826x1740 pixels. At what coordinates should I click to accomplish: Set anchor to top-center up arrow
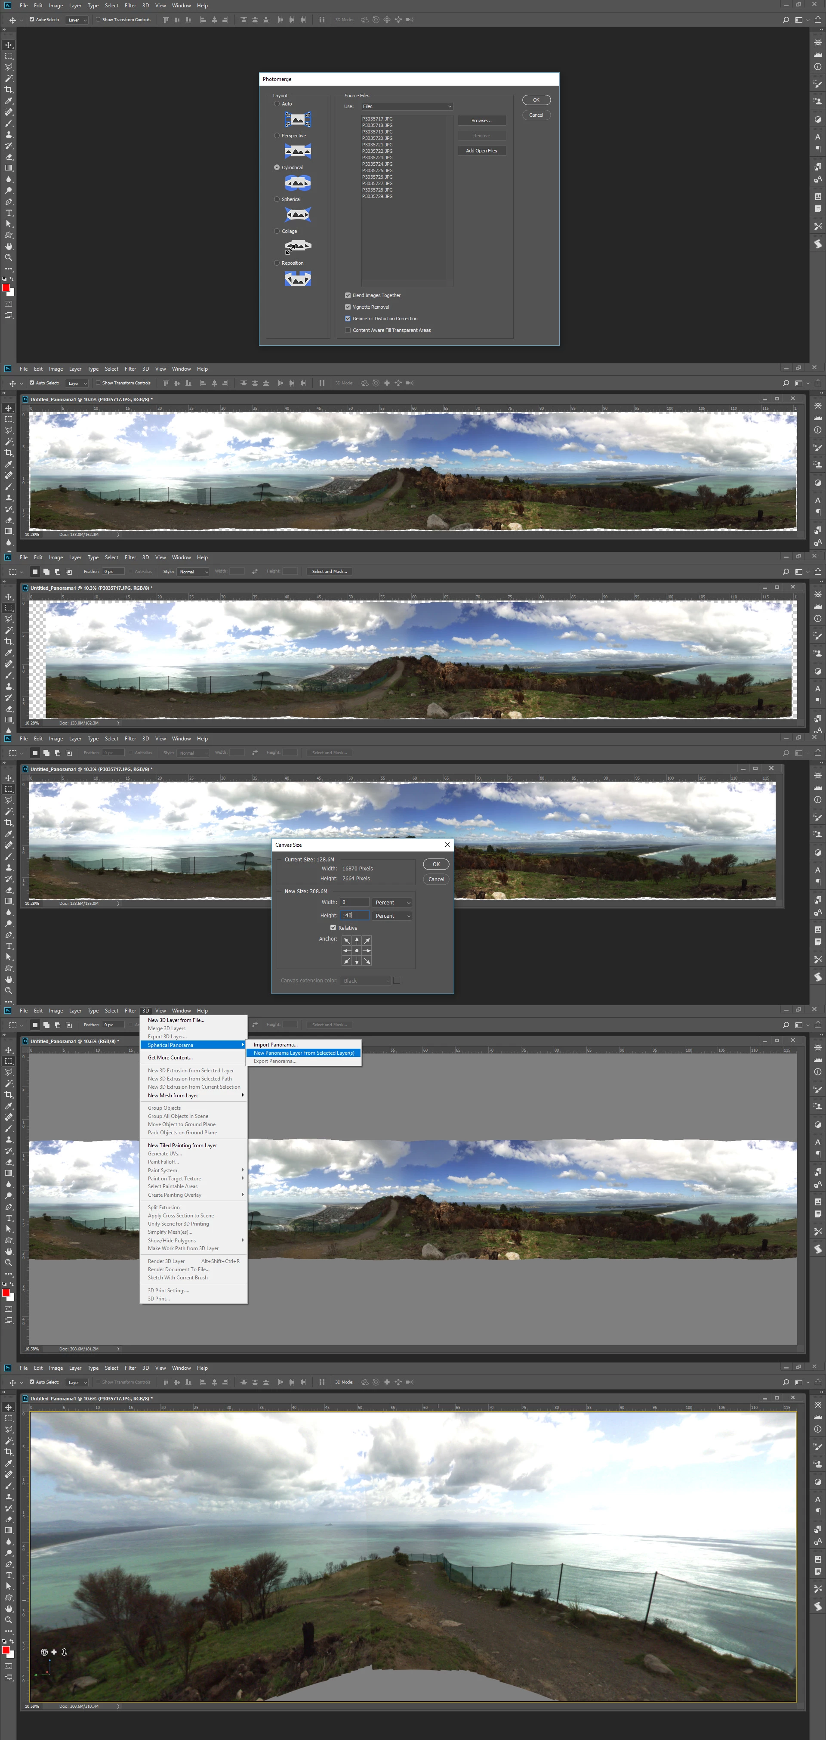point(357,940)
